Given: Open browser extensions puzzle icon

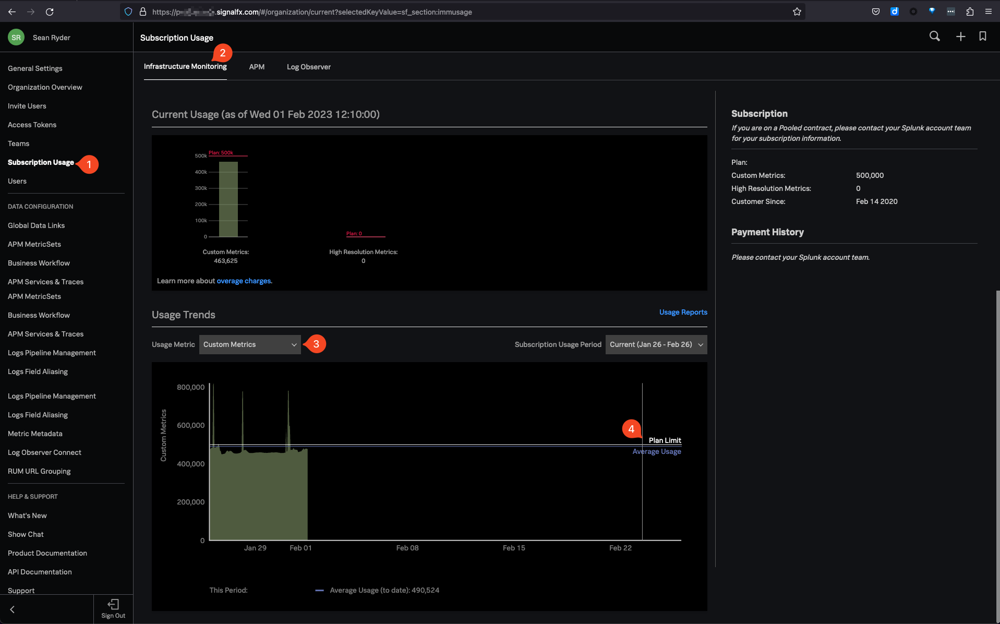Looking at the screenshot, I should pyautogui.click(x=970, y=11).
